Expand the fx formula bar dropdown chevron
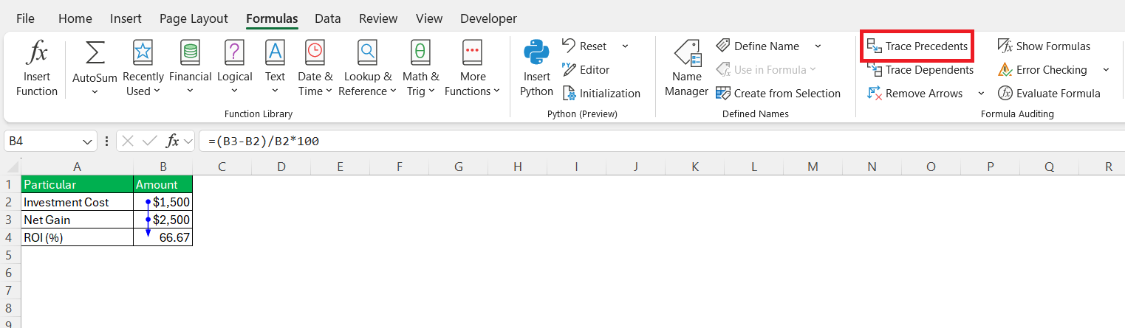 188,141
